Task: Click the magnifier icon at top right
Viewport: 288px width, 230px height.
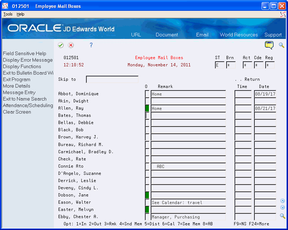Action: [x=281, y=45]
